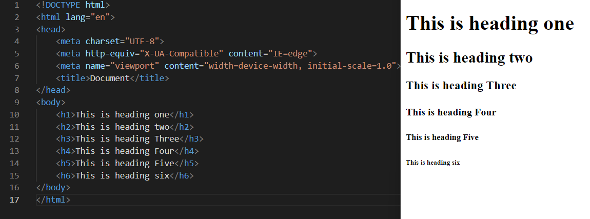Click line number 1 in the gutter

coord(16,5)
